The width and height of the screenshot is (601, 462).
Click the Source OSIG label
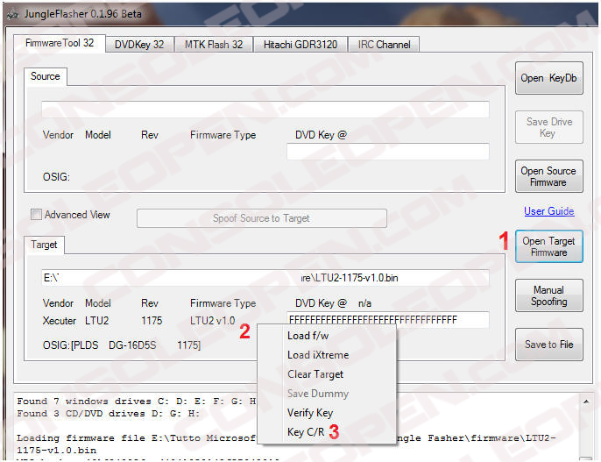point(56,177)
